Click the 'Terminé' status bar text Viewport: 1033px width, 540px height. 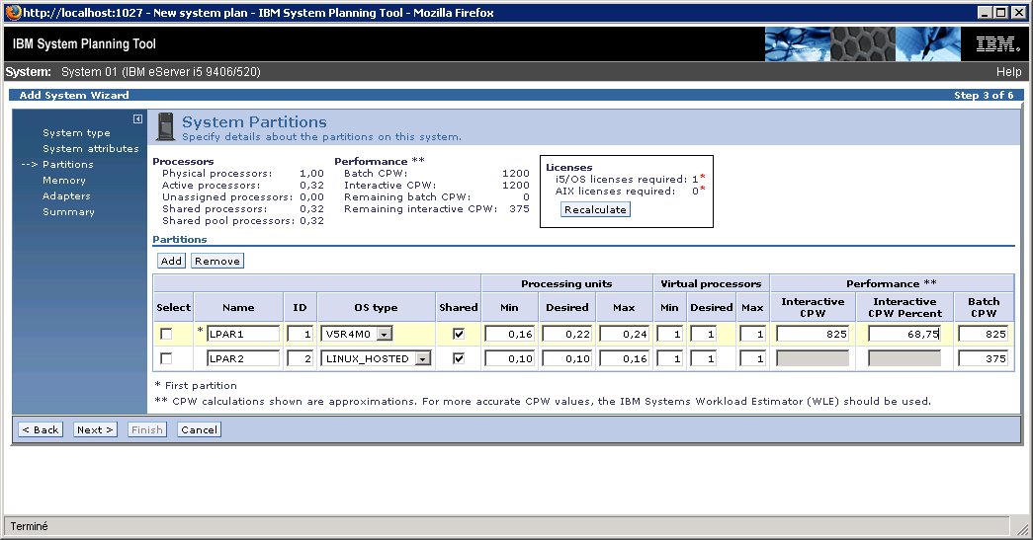[x=29, y=526]
